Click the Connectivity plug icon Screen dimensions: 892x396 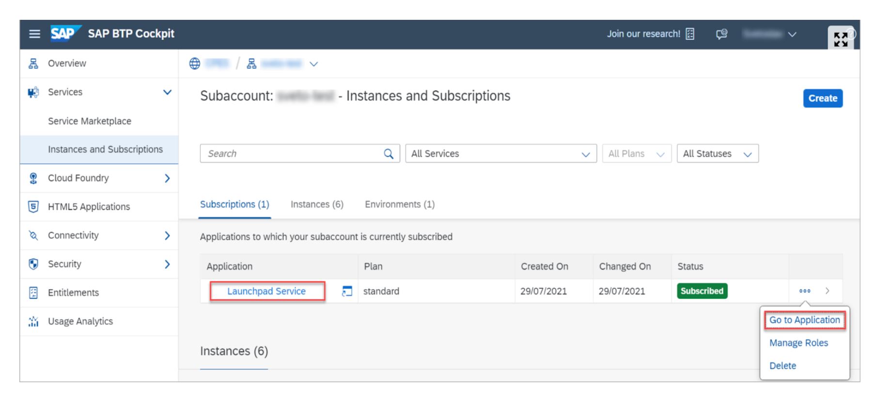[33, 235]
